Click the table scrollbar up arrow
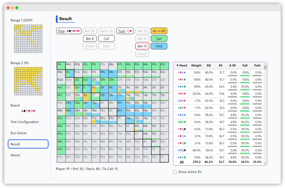The width and height of the screenshot is (285, 188). 265,64
